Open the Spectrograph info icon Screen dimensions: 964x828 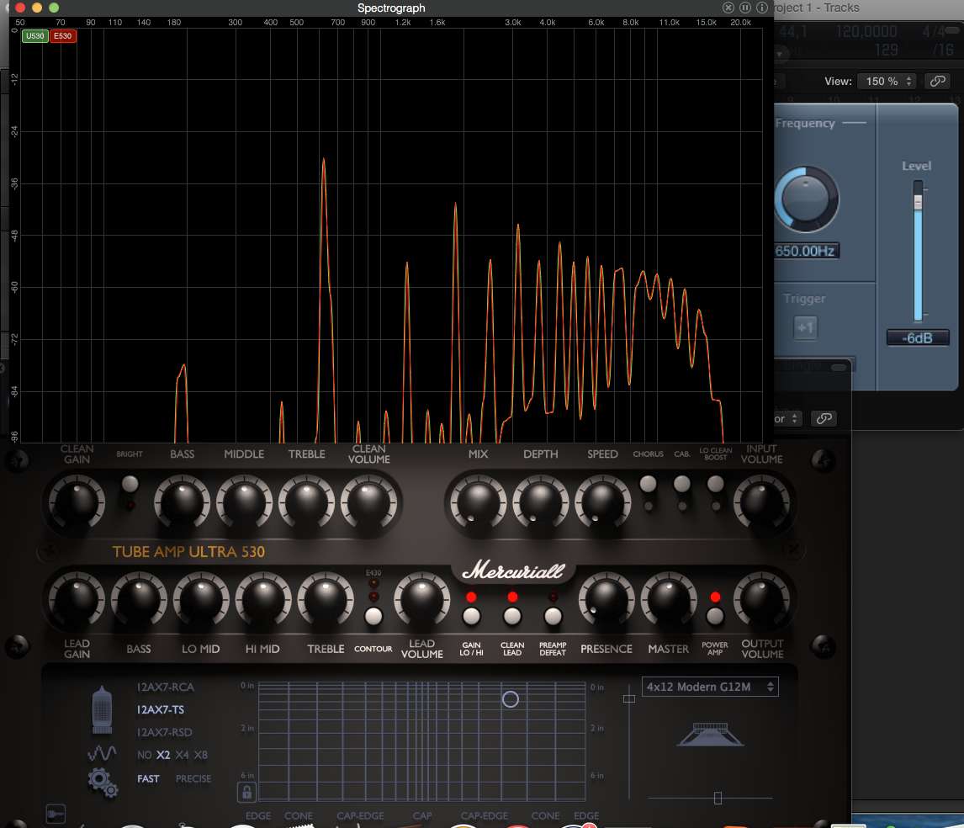[762, 8]
